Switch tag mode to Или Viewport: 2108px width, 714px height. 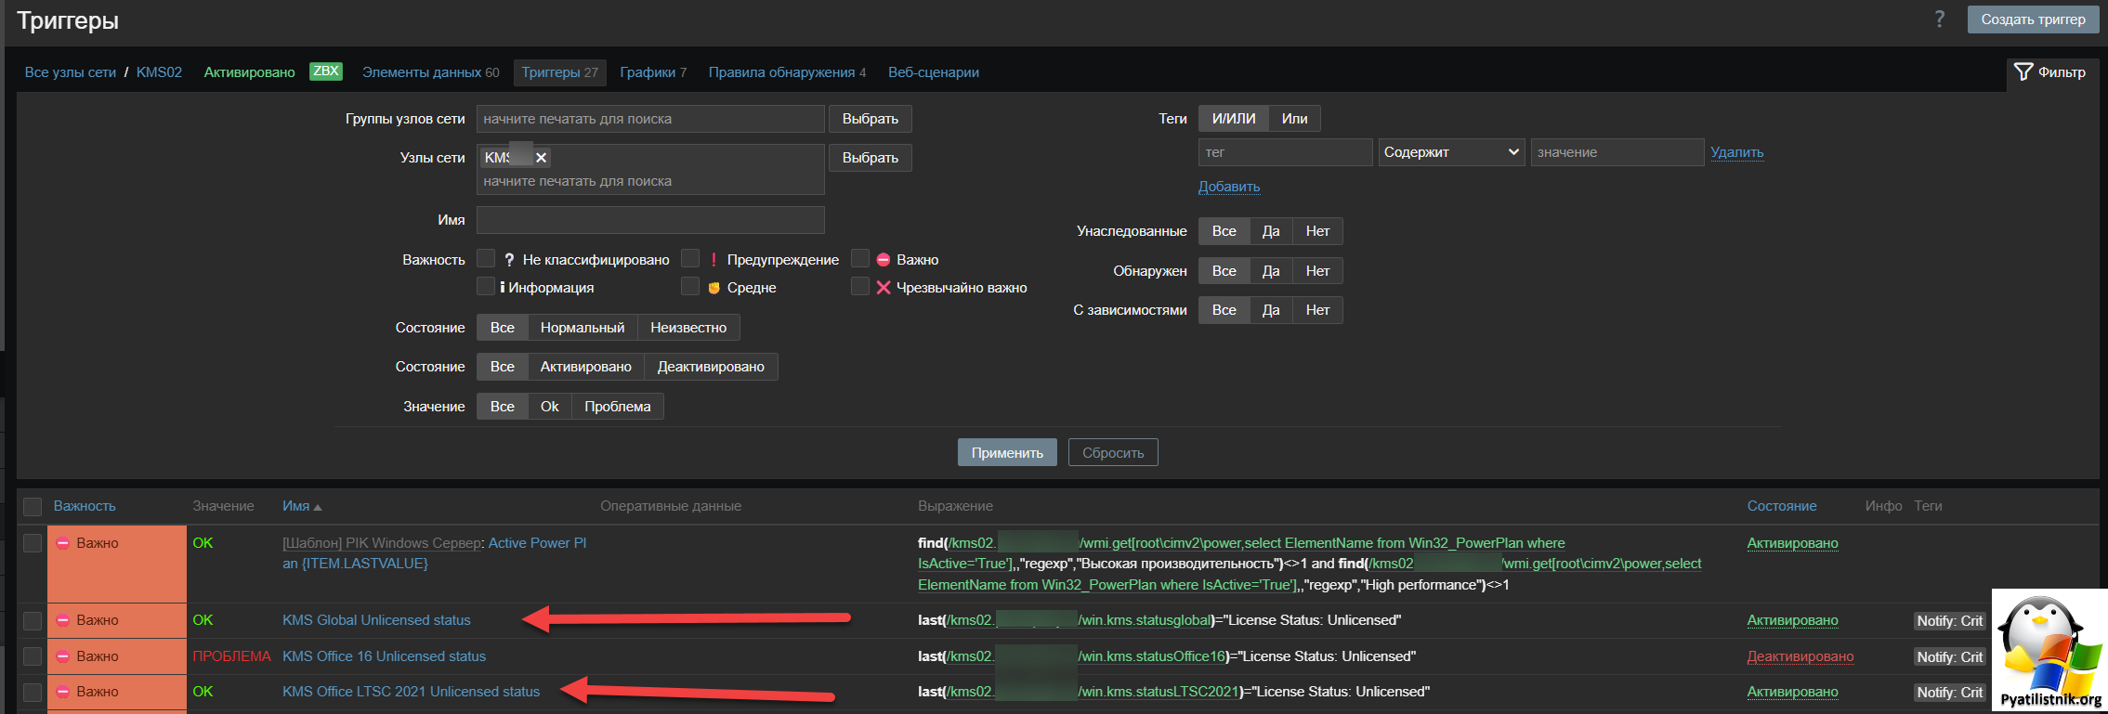(1294, 119)
